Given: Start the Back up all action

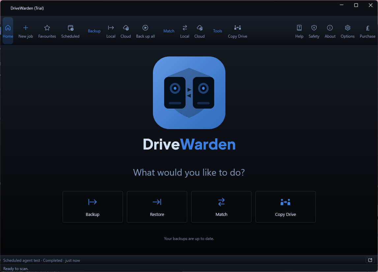Looking at the screenshot, I should (145, 31).
